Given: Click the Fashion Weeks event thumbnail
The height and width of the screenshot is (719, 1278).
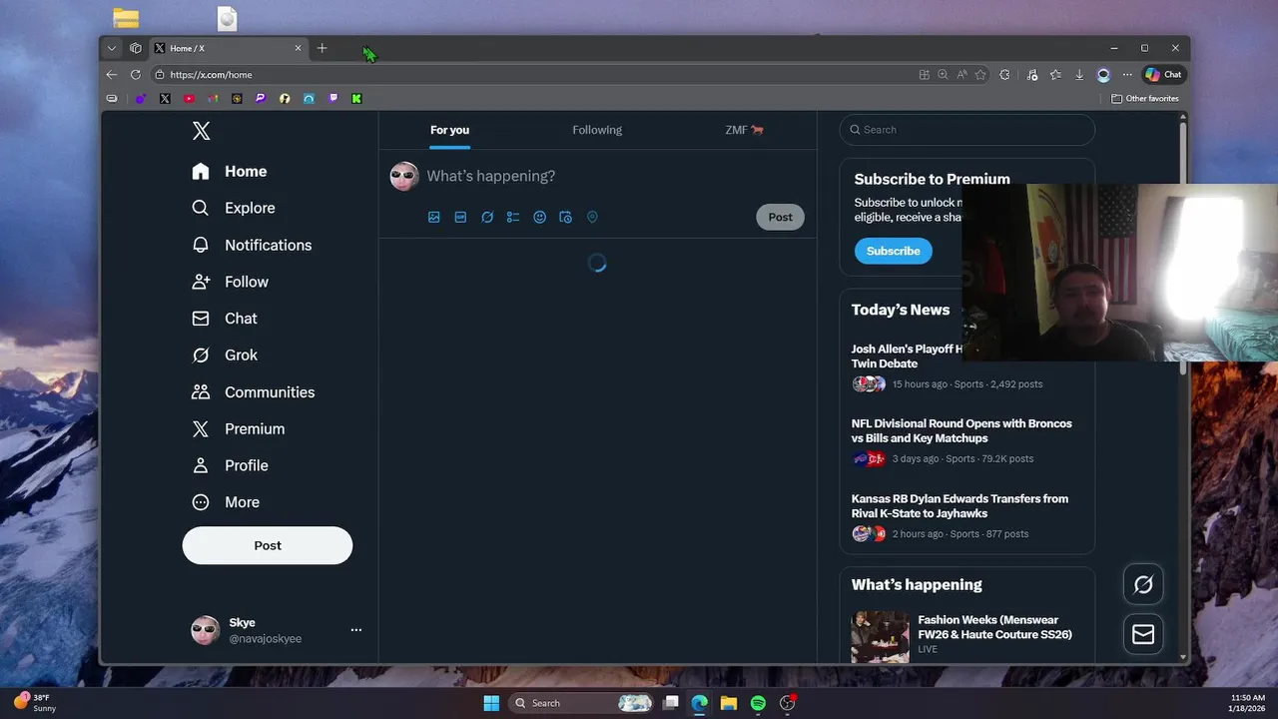Looking at the screenshot, I should pyautogui.click(x=881, y=636).
